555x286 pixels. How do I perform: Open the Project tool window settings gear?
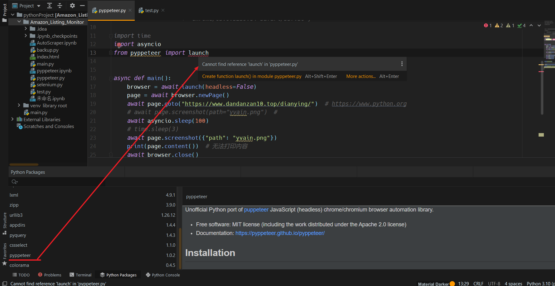(72, 5)
